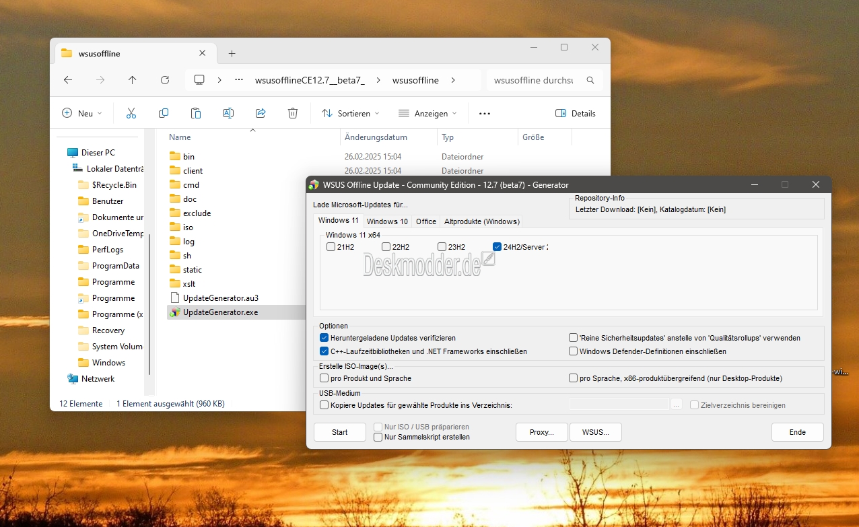Screen dimensions: 859x527
Task: Open the Proxy... settings button
Action: coord(542,432)
